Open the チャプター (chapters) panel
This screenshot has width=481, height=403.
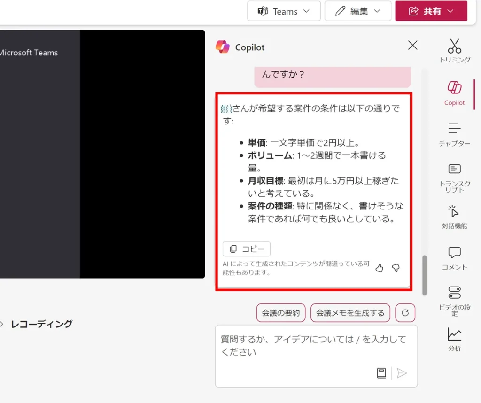pos(454,133)
